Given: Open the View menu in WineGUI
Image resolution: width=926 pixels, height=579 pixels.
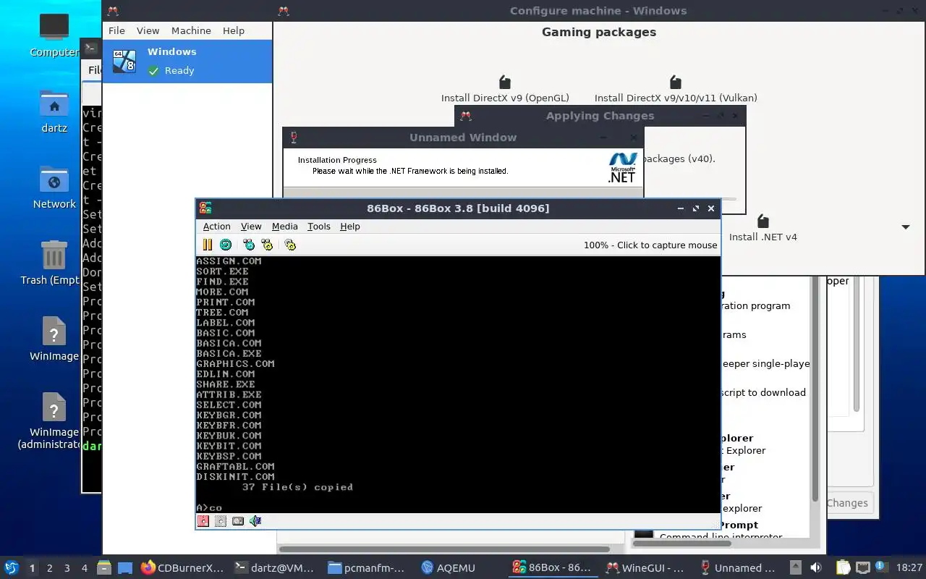Looking at the screenshot, I should tap(148, 30).
